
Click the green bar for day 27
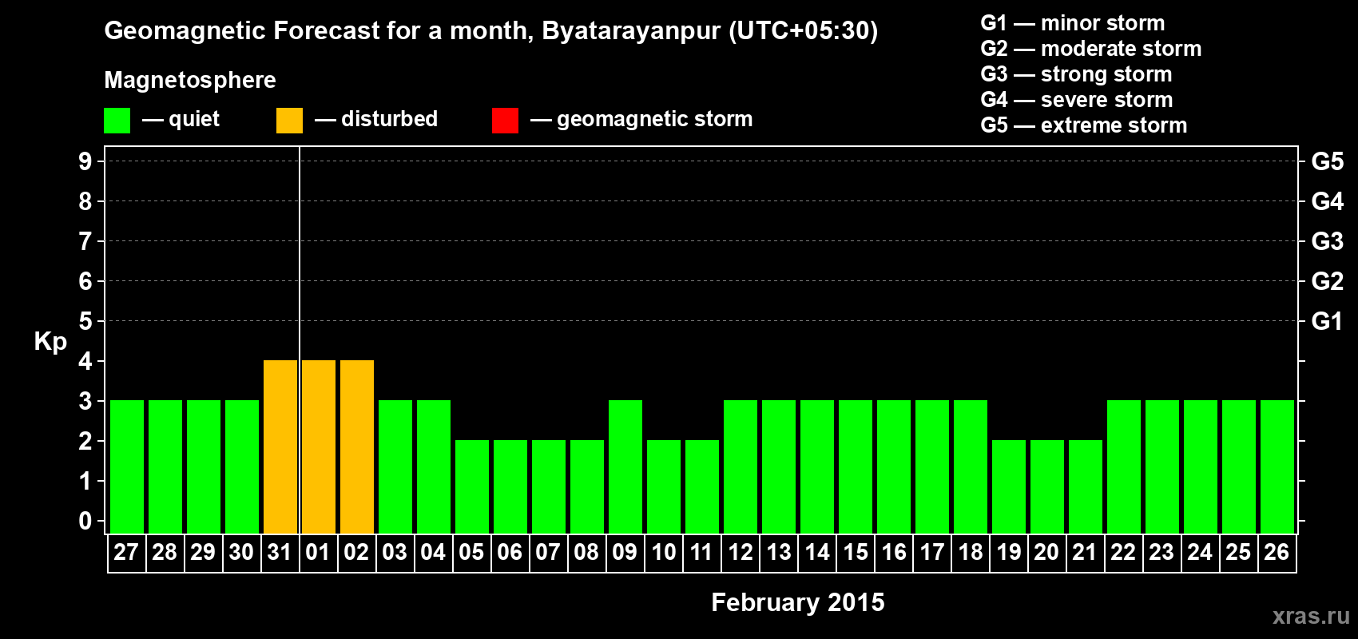(127, 466)
